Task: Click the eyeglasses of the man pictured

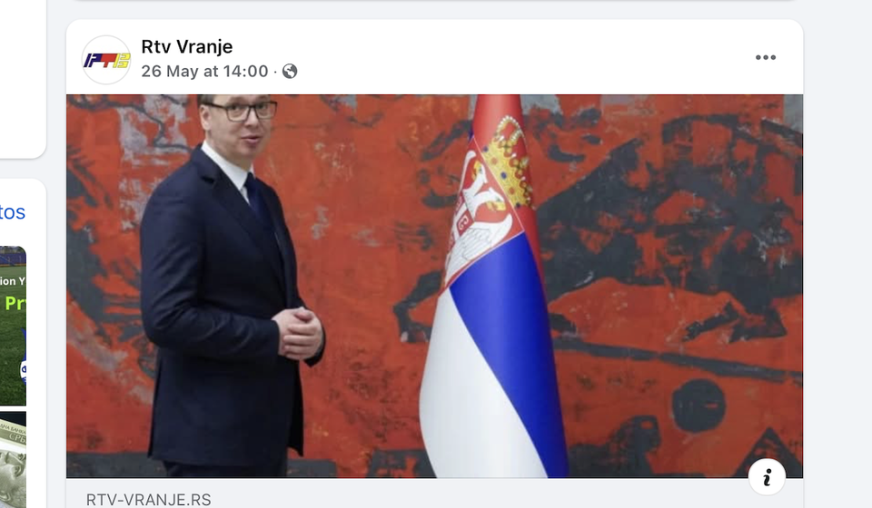Action: tap(242, 111)
